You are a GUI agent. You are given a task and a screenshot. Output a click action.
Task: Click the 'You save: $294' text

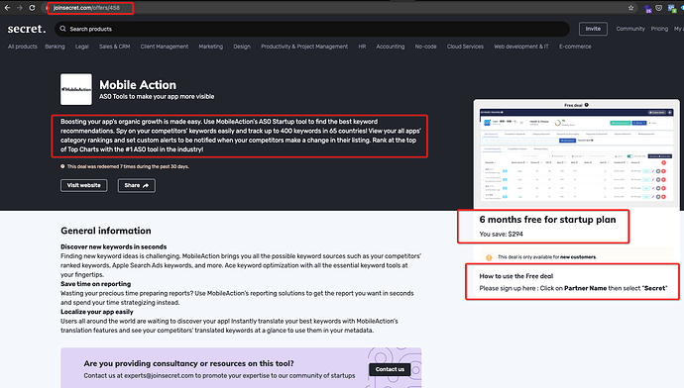click(501, 235)
